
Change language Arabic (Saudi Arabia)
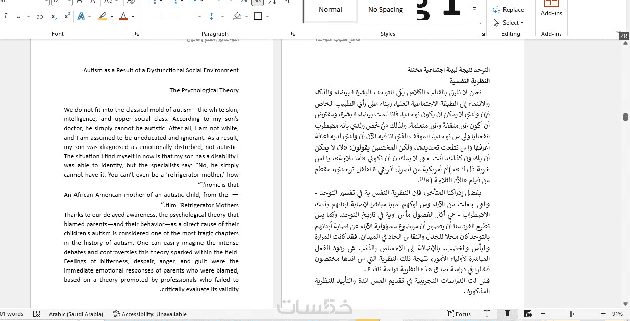pyautogui.click(x=76, y=314)
